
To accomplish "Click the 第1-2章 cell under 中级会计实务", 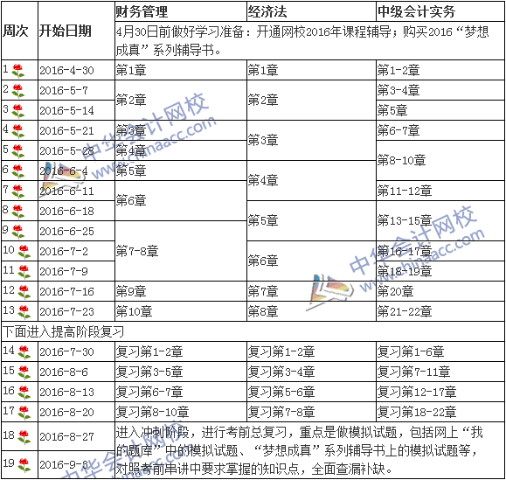I will (440, 70).
